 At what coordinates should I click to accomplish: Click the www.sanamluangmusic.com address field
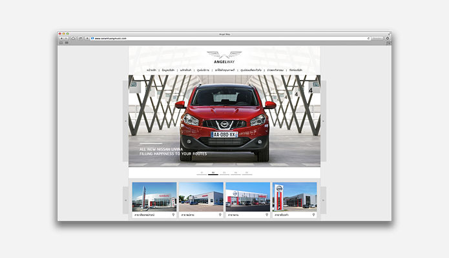[x=229, y=38]
